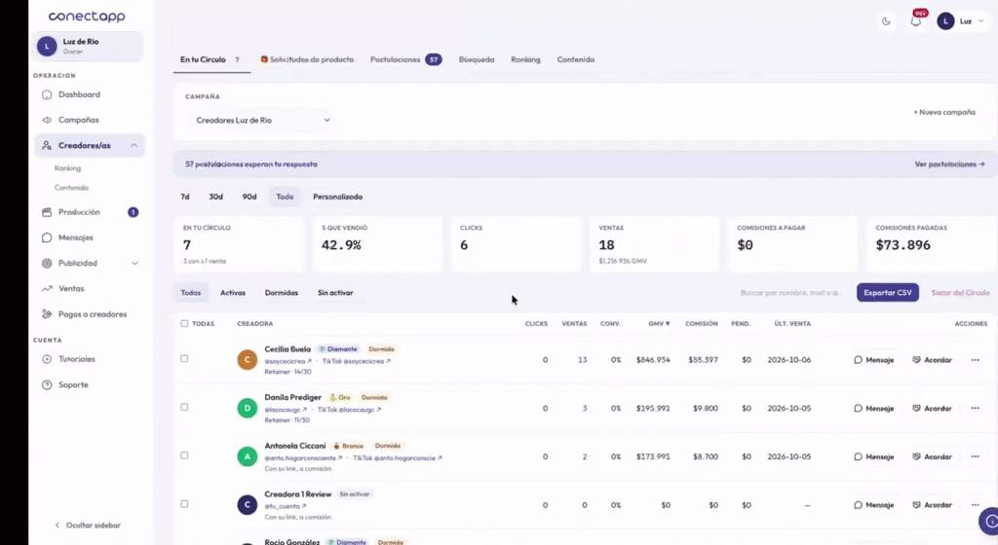The image size is (998, 545).
Task: Select Antonela Cicconi row checkbox
Action: coord(184,455)
